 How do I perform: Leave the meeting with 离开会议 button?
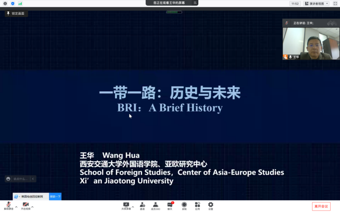click(x=321, y=206)
